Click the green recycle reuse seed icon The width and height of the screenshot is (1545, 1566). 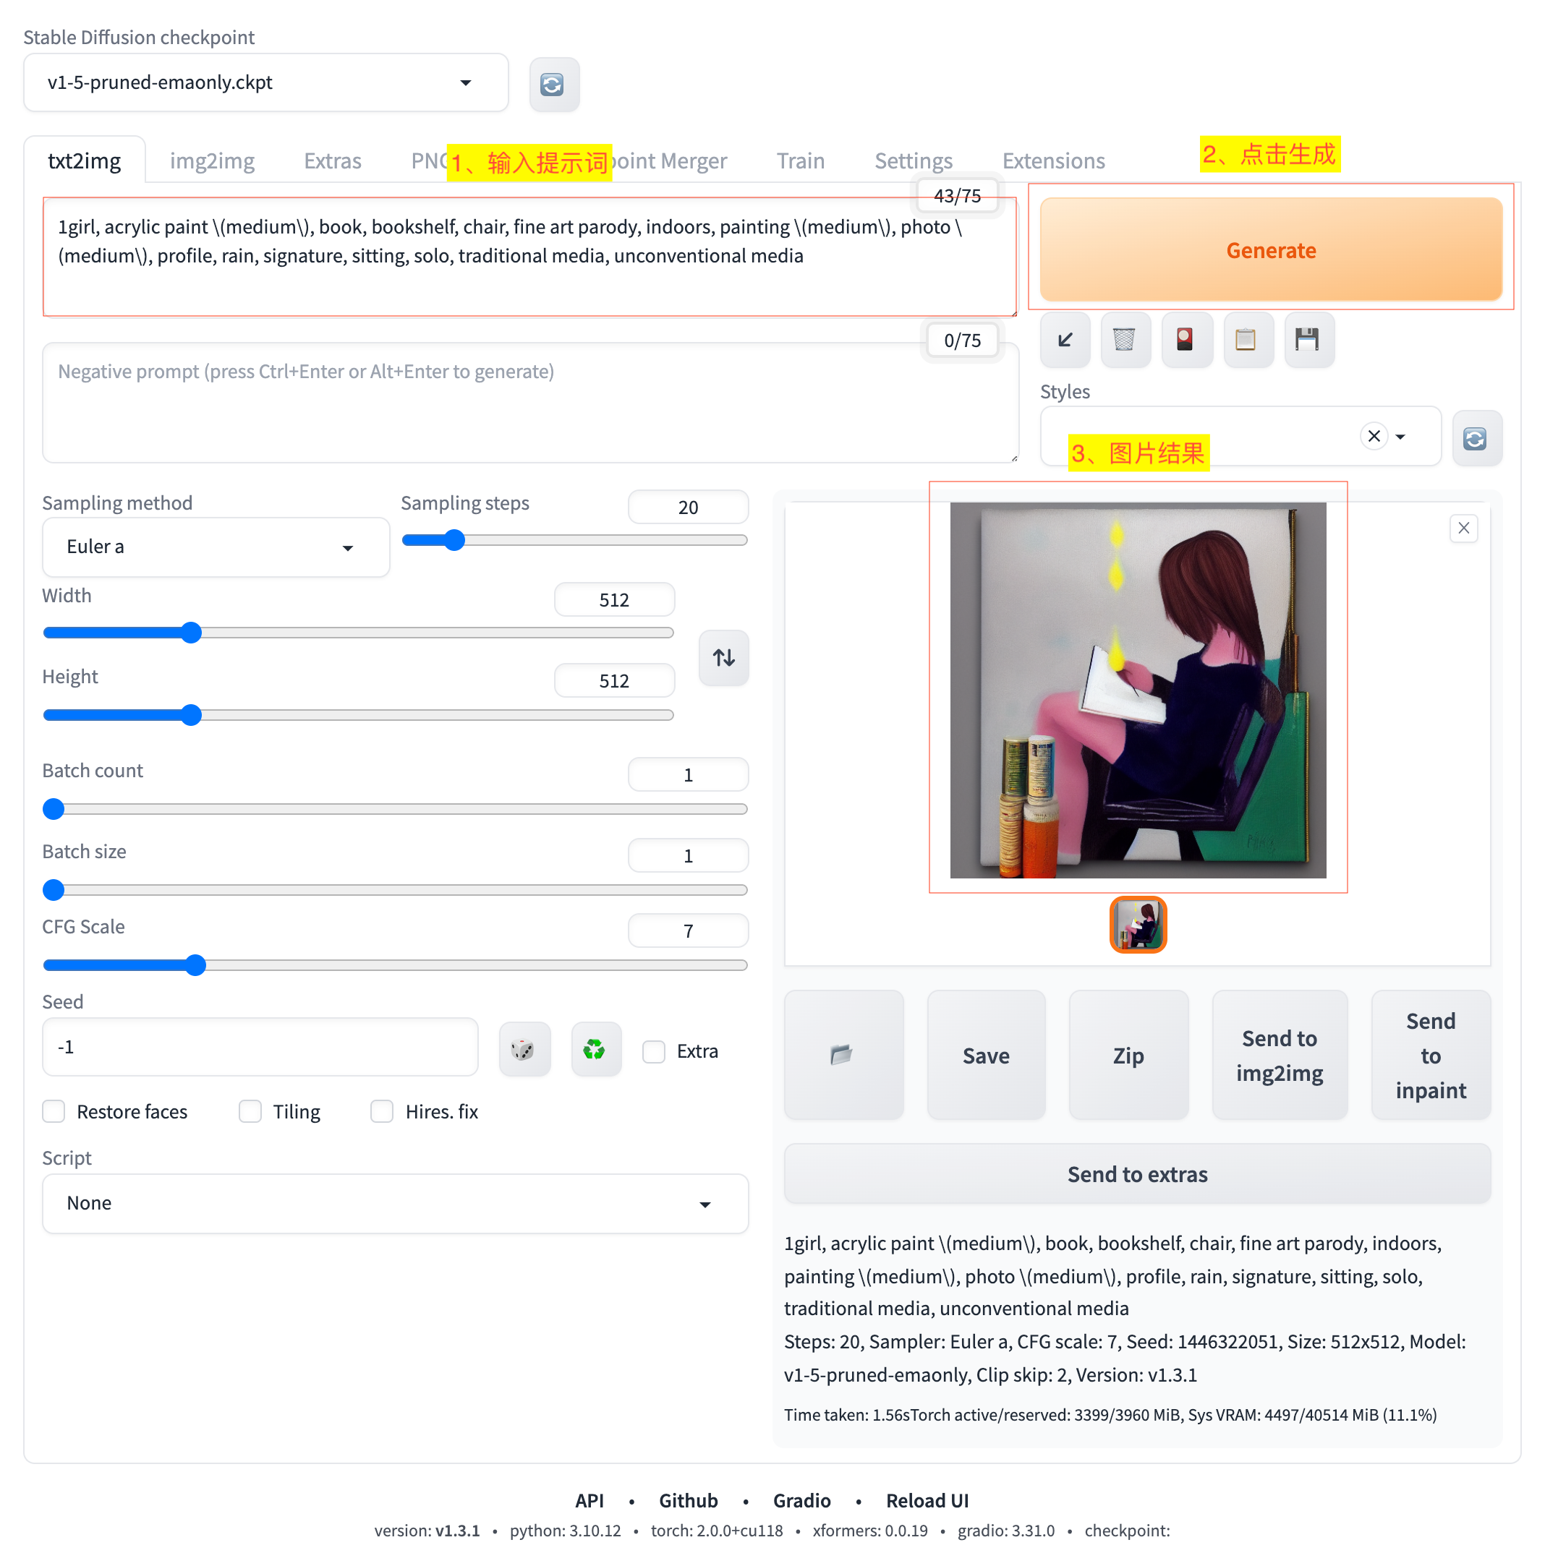coord(595,1051)
